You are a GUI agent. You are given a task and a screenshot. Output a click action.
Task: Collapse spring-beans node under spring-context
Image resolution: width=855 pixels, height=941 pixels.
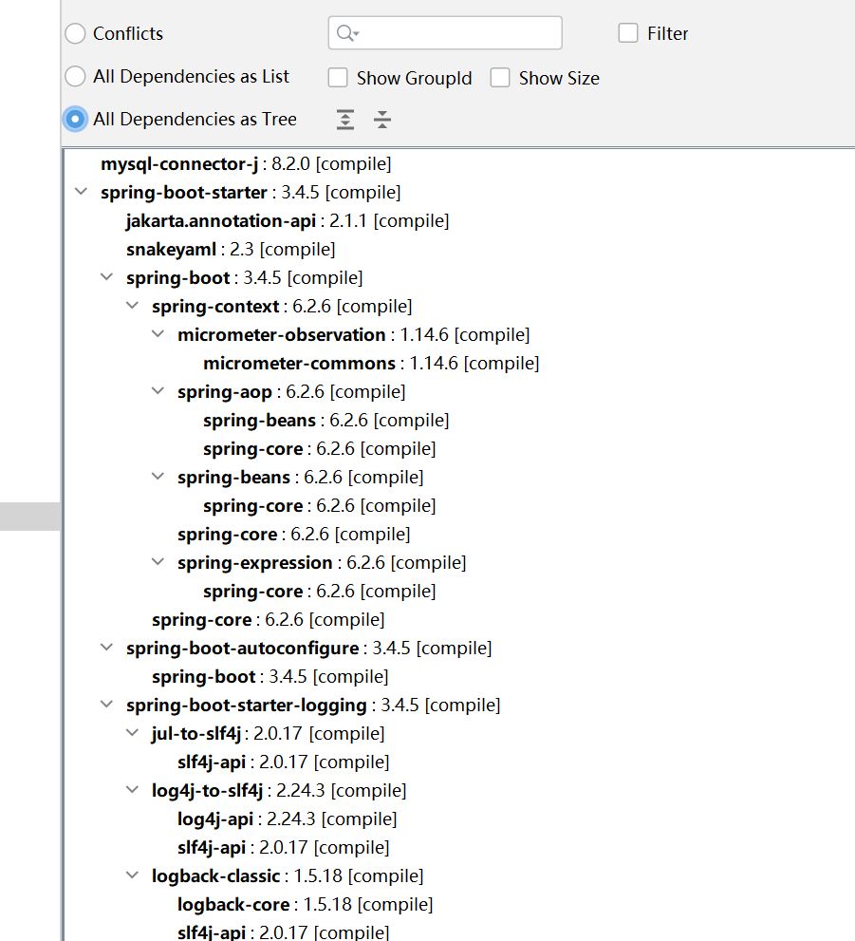tap(158, 477)
